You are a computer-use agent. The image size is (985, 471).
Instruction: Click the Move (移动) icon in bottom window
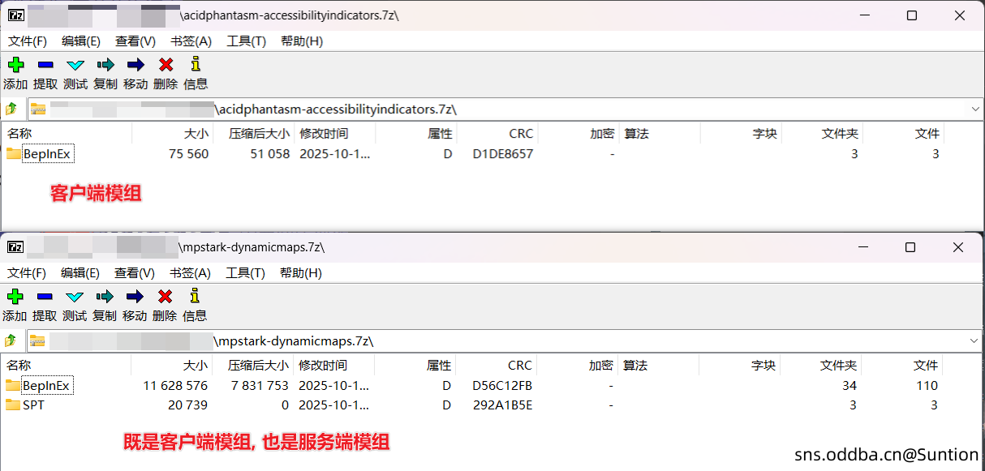pyautogui.click(x=135, y=297)
